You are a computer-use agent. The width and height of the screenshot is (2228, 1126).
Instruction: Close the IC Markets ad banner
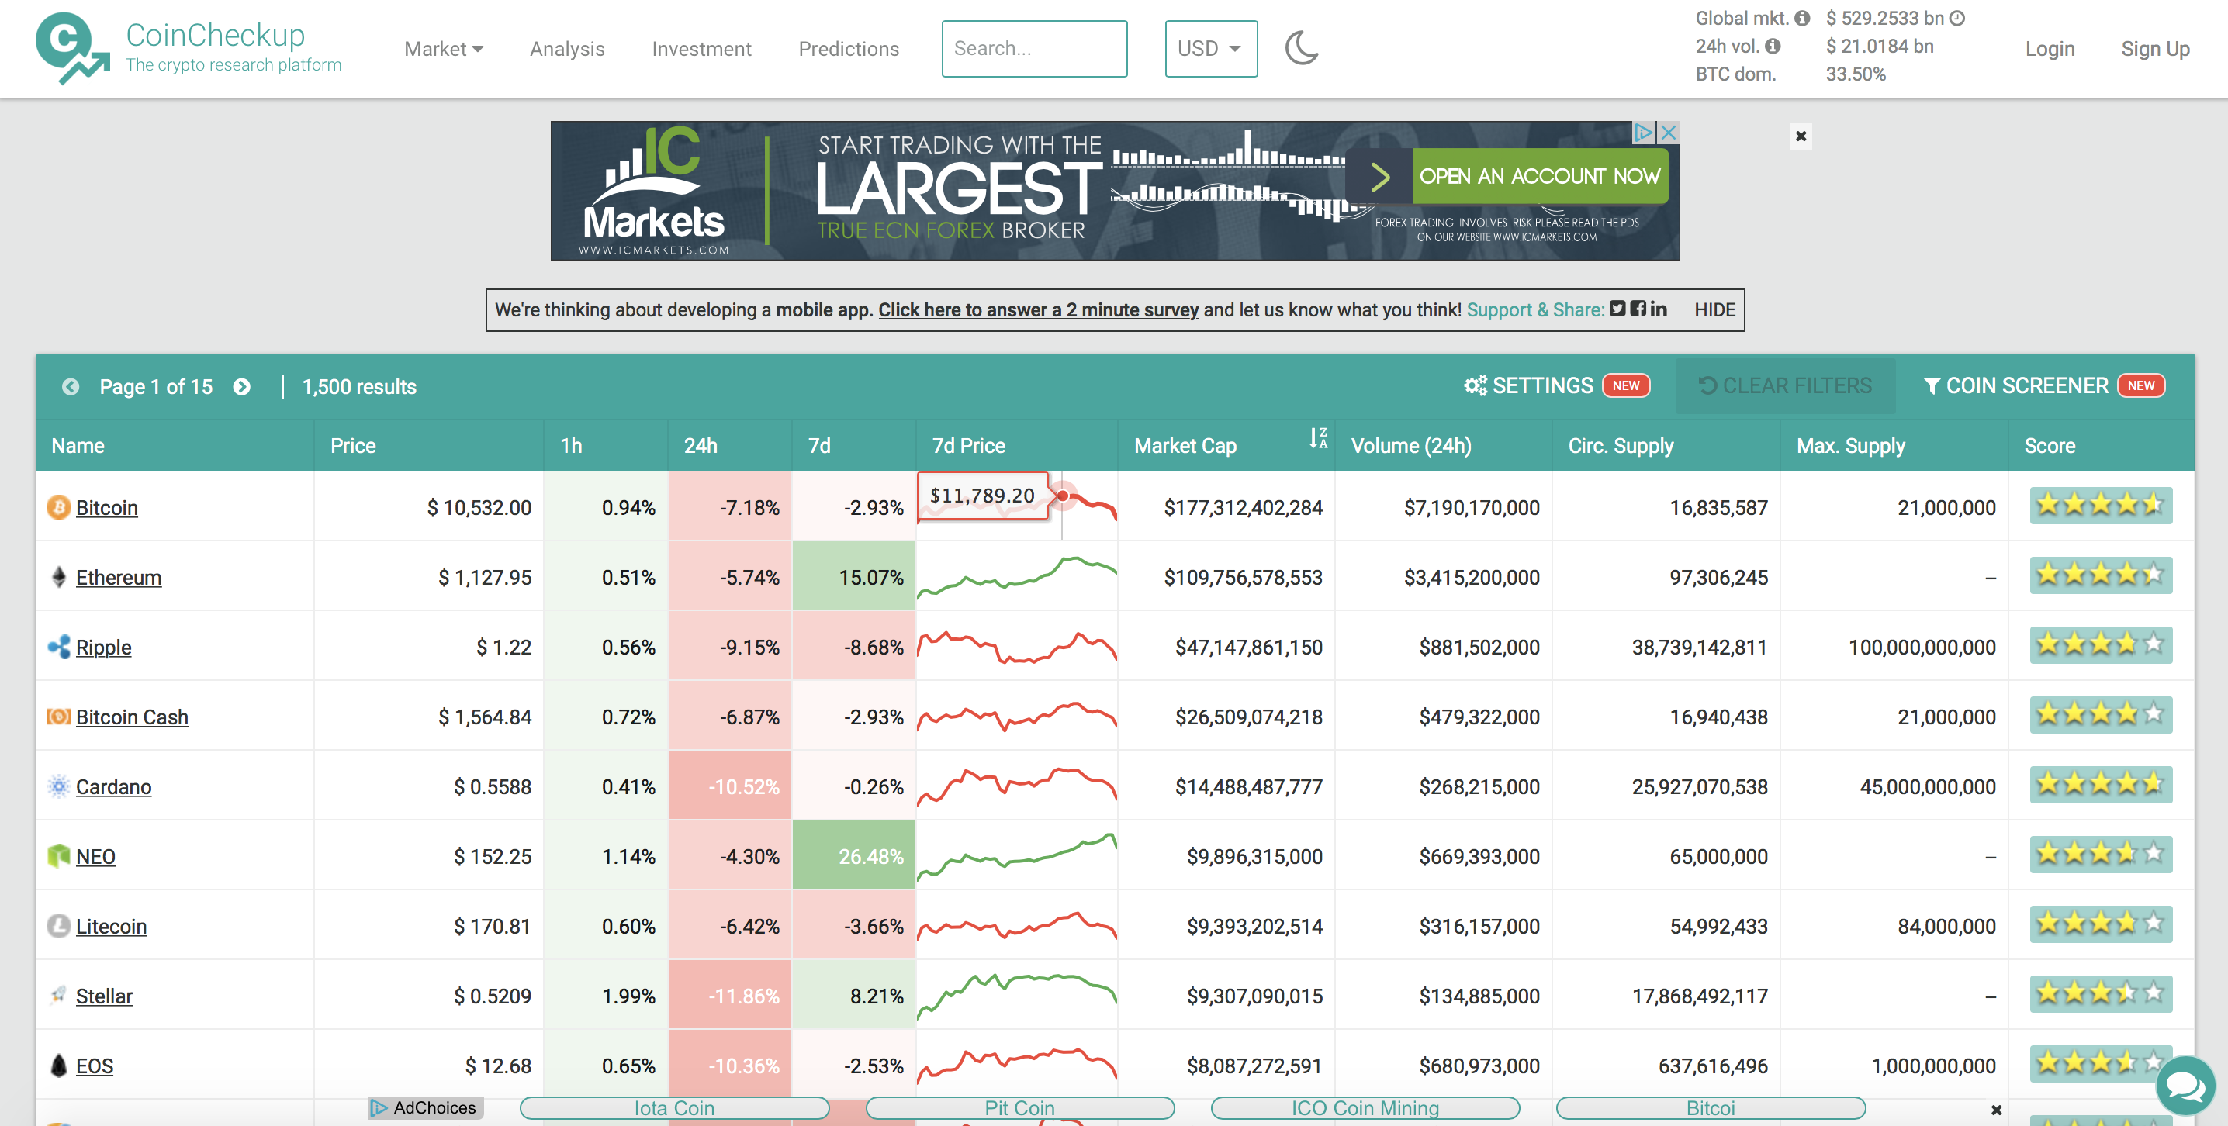[1669, 133]
